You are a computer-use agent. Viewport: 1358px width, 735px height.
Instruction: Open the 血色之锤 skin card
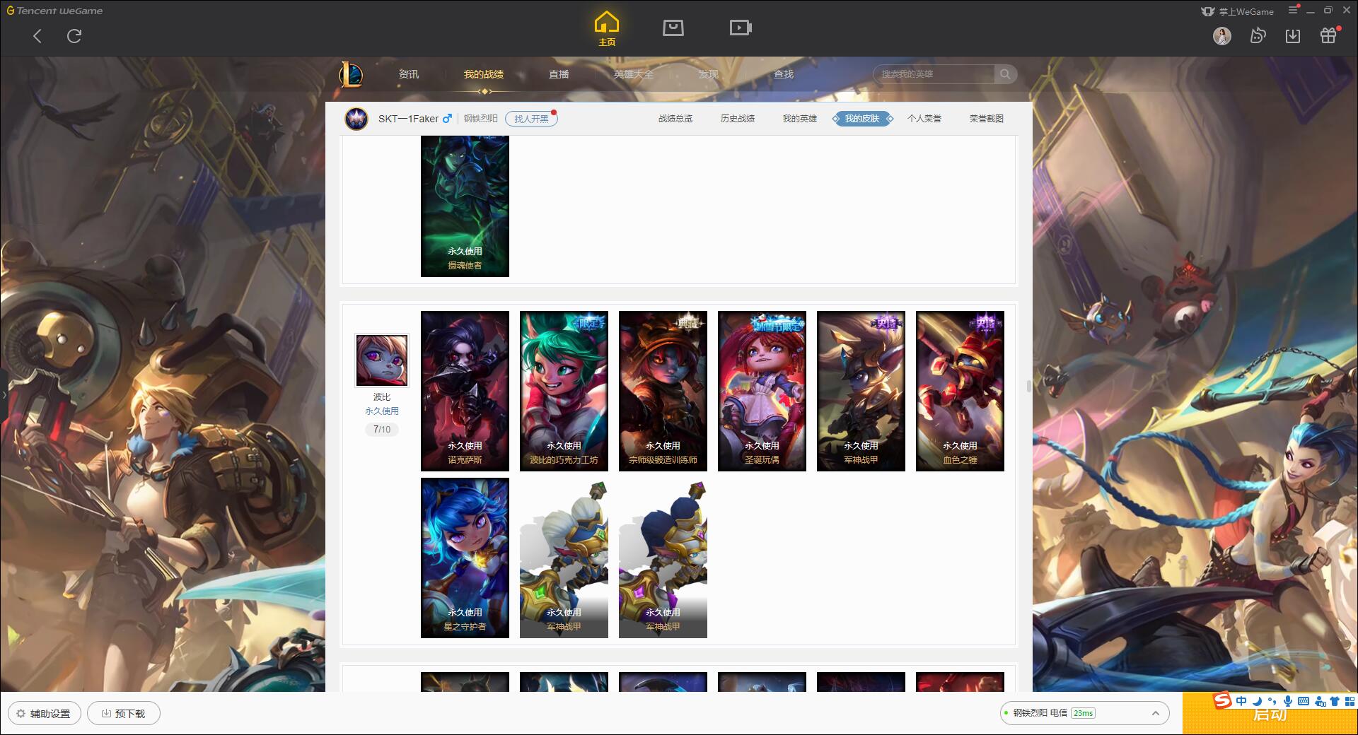pos(960,391)
